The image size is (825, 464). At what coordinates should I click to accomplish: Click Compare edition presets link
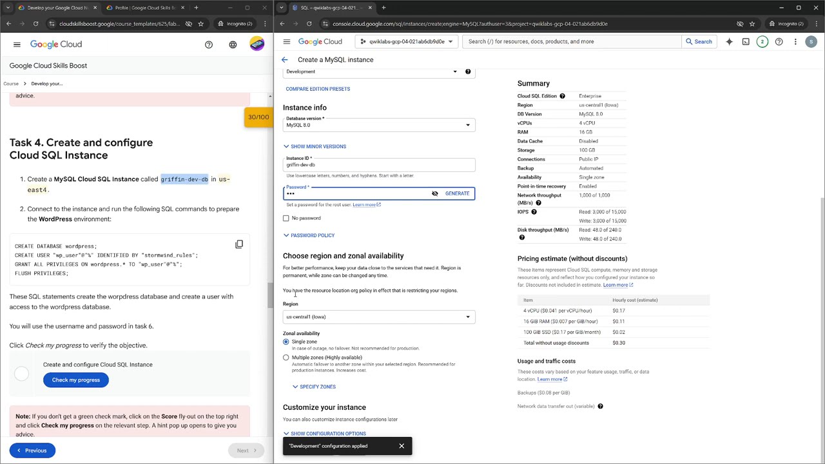(318, 89)
